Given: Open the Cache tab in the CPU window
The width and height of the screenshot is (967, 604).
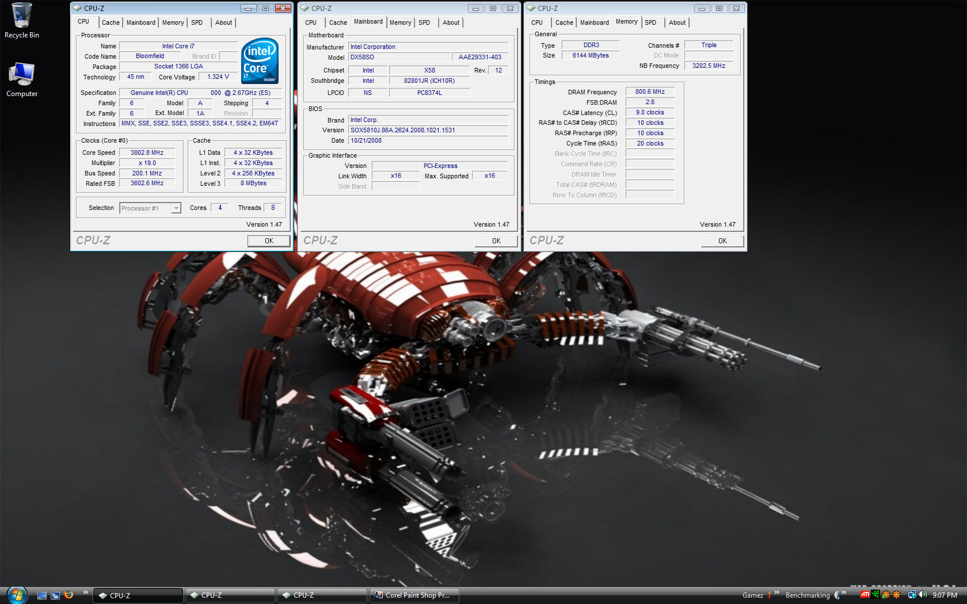Looking at the screenshot, I should (111, 22).
